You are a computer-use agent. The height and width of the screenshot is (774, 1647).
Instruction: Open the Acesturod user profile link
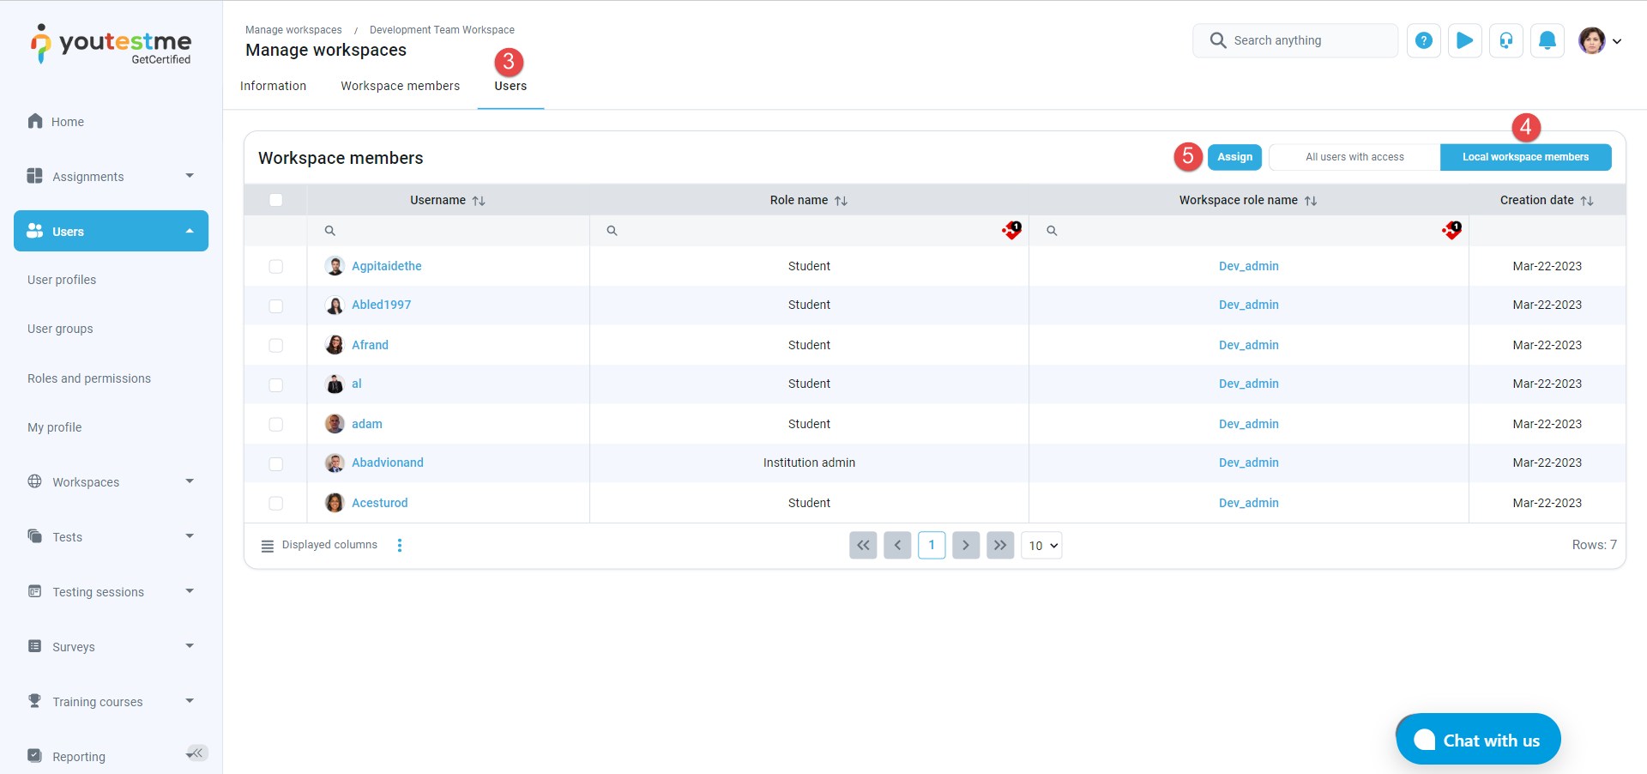pos(379,503)
